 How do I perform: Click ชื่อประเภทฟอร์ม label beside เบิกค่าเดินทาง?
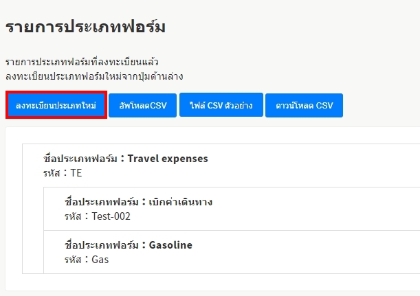(x=101, y=202)
